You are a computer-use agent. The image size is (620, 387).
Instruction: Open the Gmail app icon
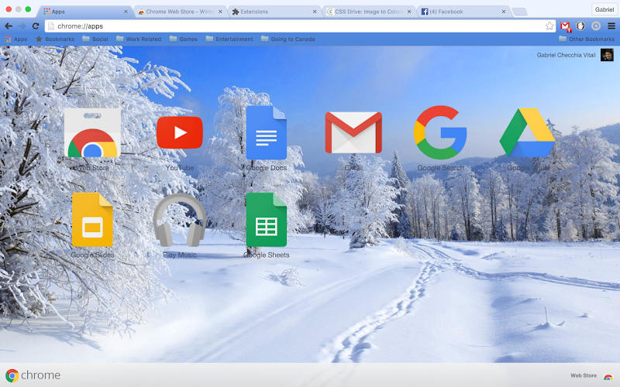click(x=353, y=132)
